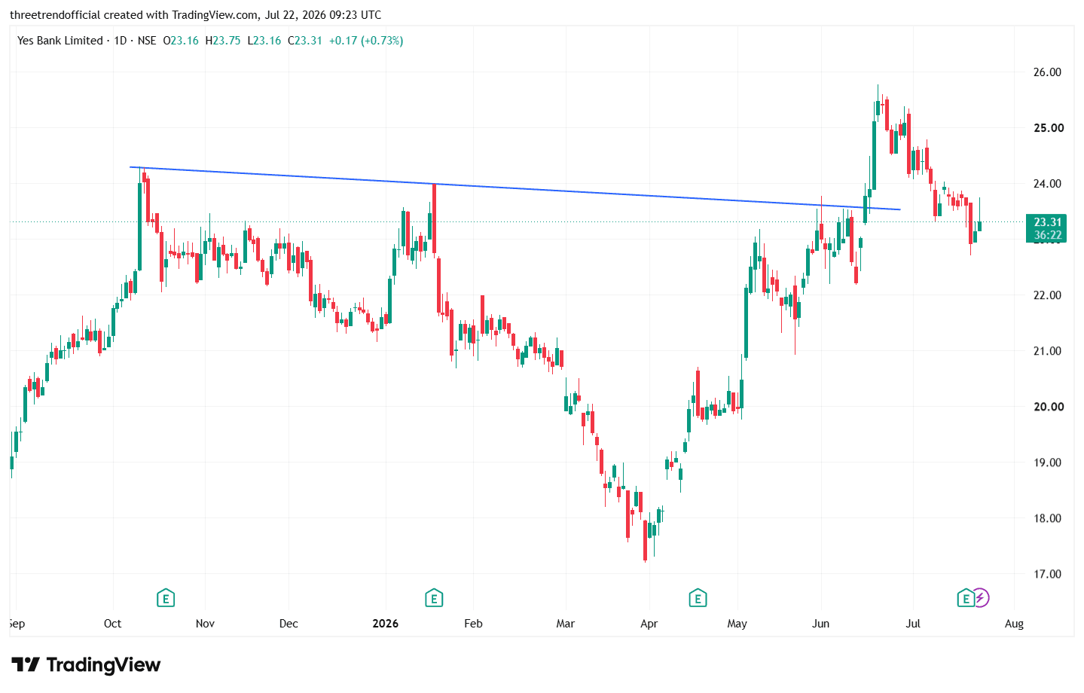This screenshot has width=1084, height=693.
Task: Click the threetrendofficial attribution header text
Action: pyautogui.click(x=196, y=15)
